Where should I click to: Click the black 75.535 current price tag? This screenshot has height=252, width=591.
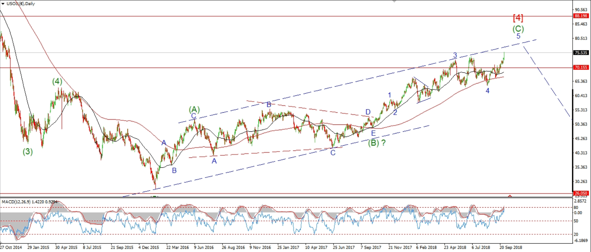tap(581, 53)
